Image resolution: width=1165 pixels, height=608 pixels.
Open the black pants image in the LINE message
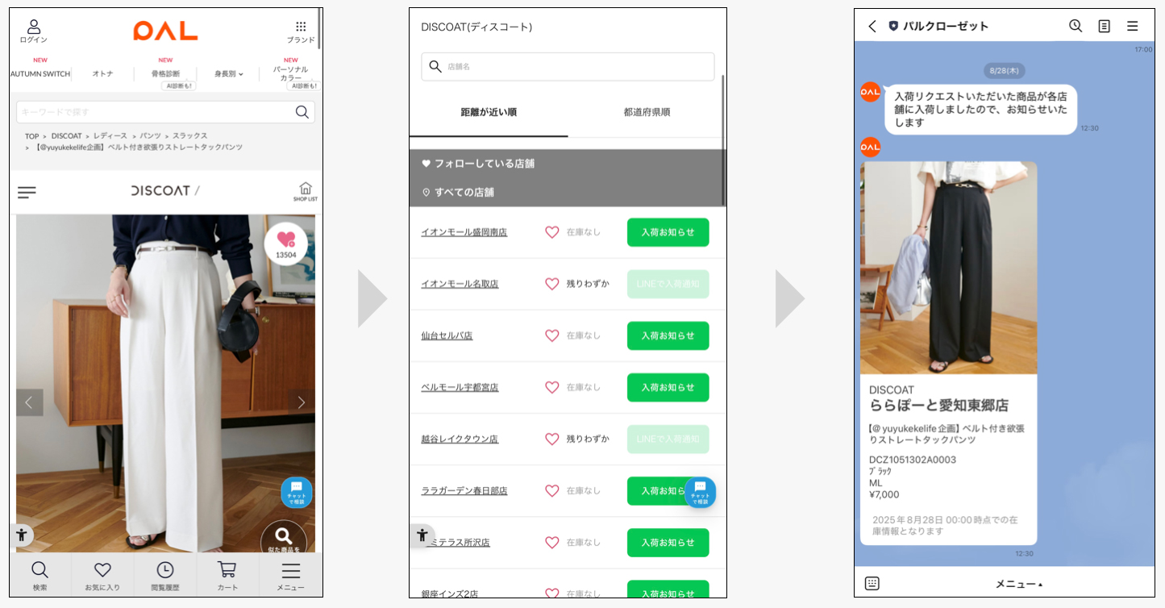[x=949, y=268]
